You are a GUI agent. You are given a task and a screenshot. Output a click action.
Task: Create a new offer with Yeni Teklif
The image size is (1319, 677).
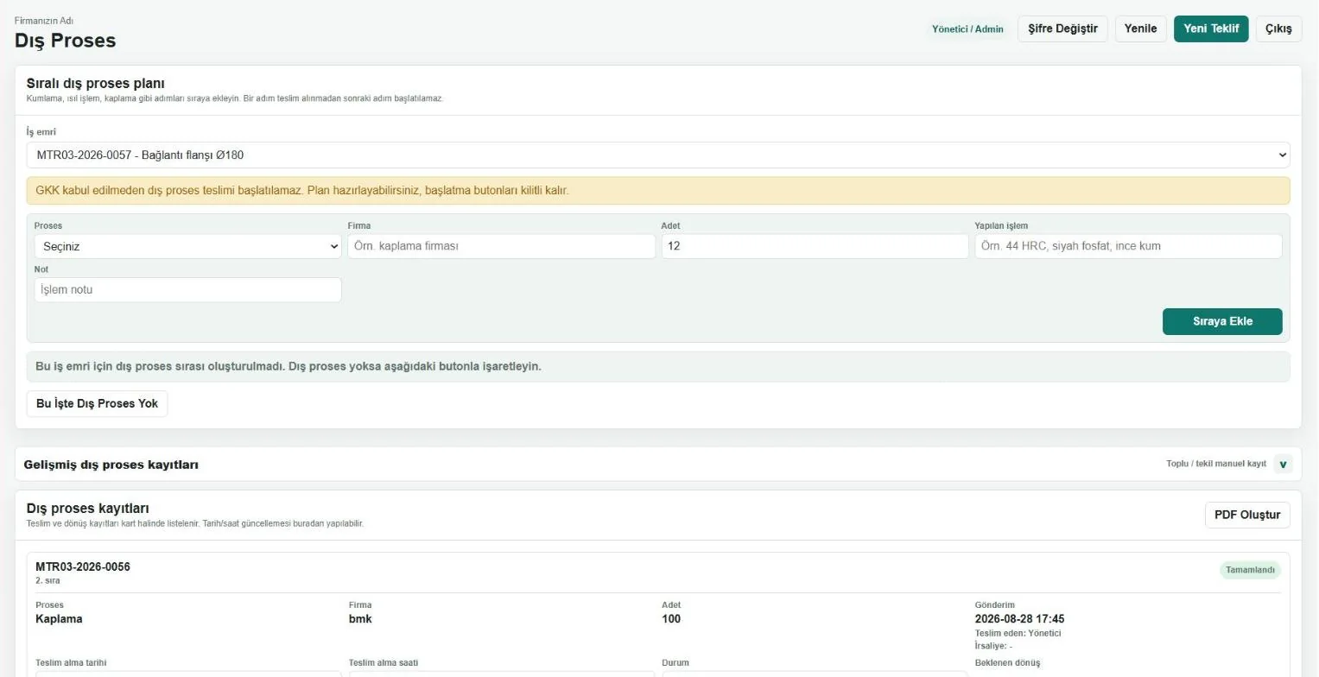1211,28
